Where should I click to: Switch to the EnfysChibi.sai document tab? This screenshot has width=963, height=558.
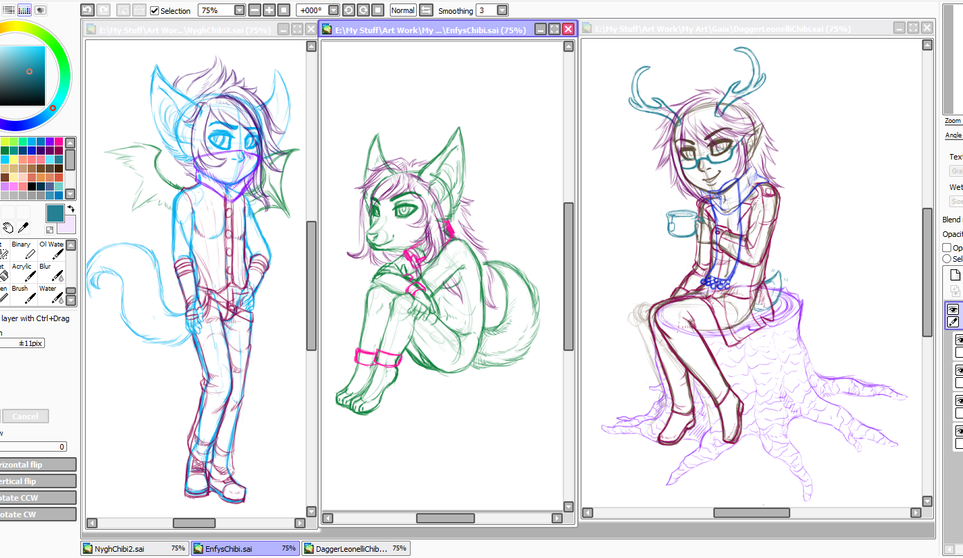(x=245, y=548)
